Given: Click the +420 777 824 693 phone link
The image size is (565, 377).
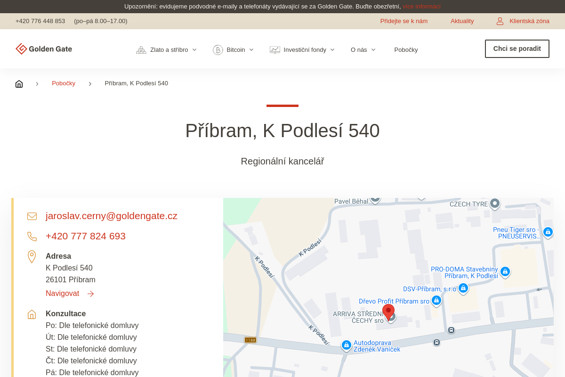Looking at the screenshot, I should [86, 236].
